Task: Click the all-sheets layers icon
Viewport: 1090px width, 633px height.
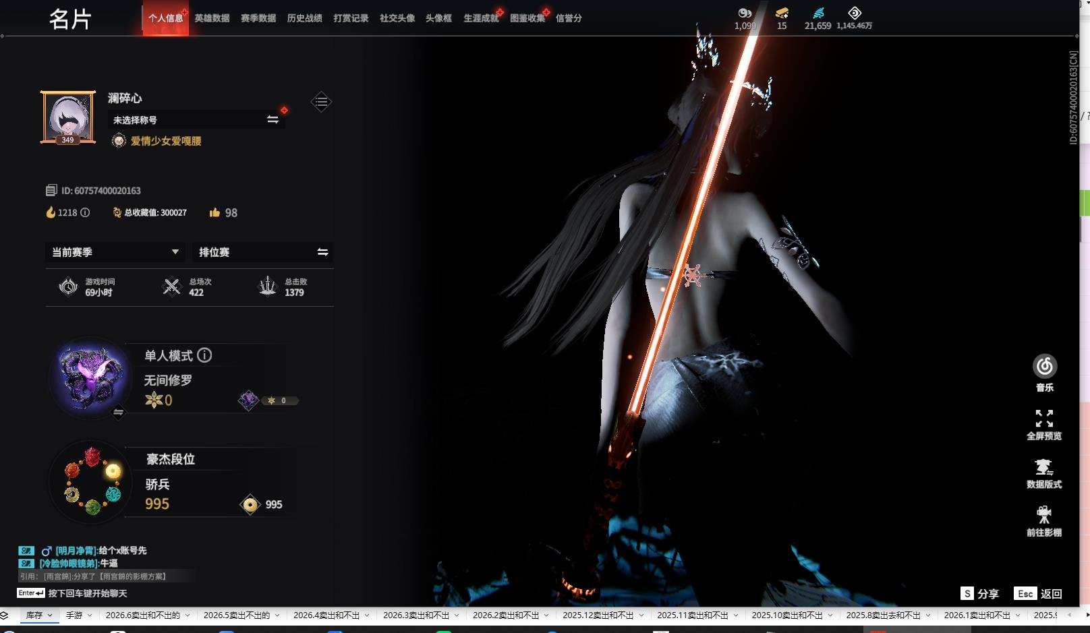Action: click(5, 615)
